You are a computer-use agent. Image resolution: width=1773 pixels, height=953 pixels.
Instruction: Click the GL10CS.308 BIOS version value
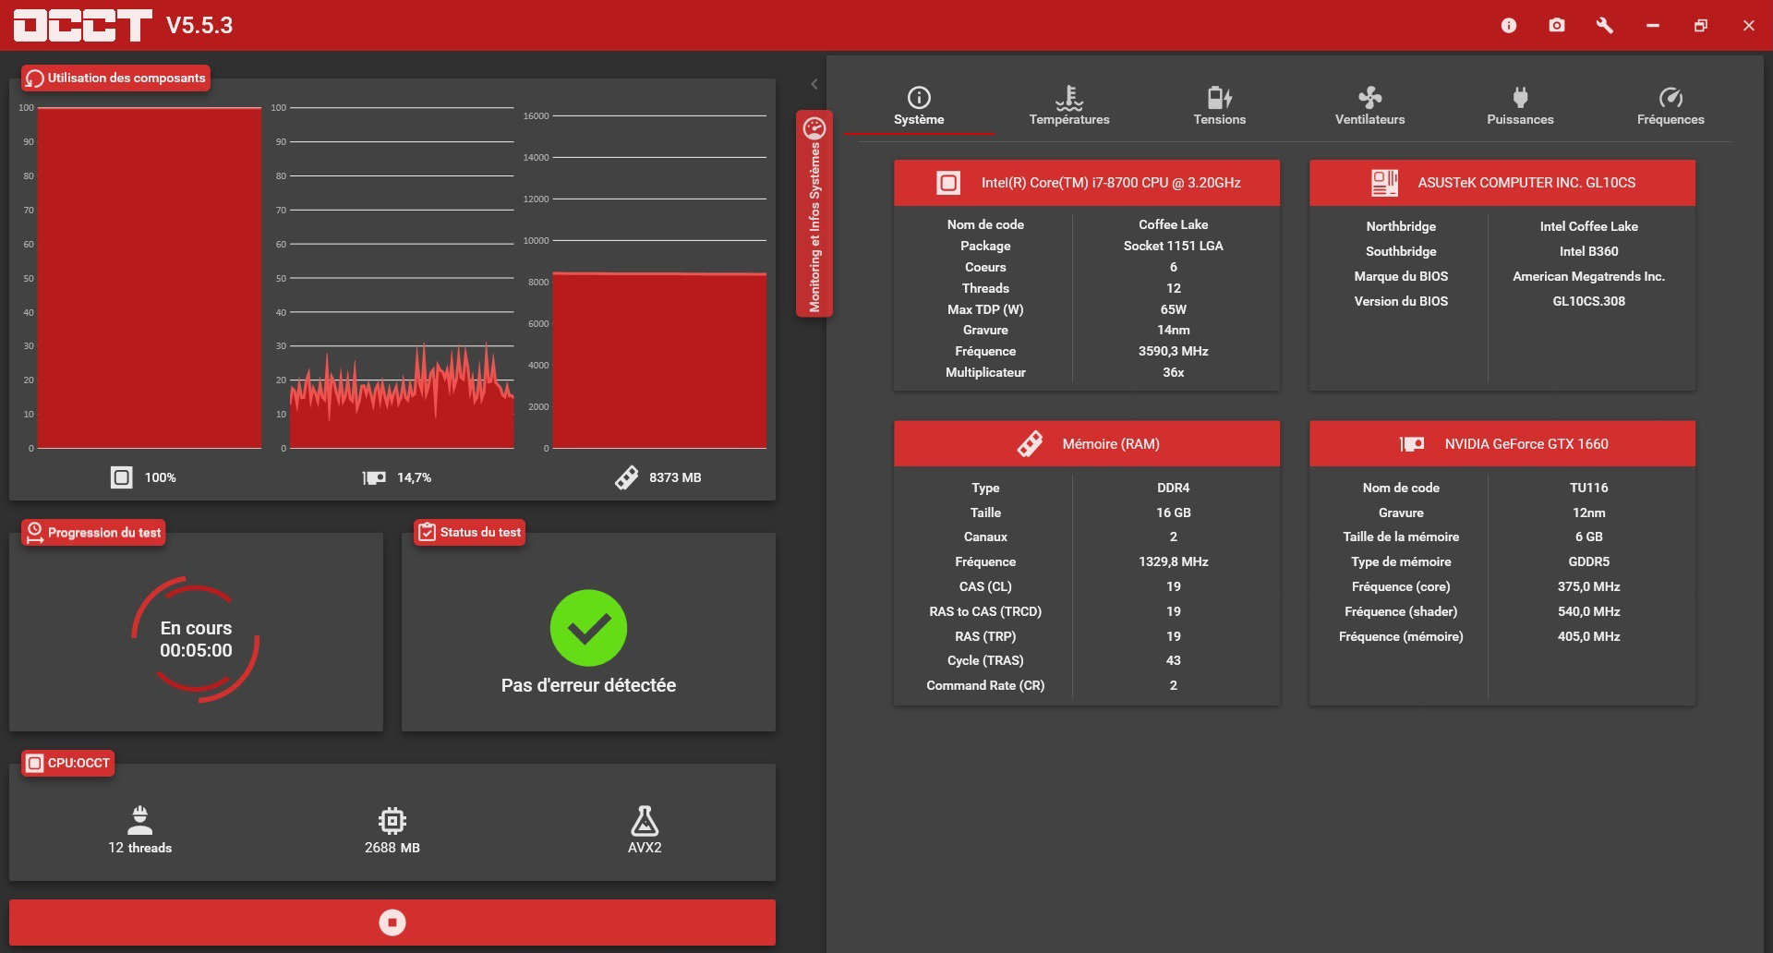tap(1589, 301)
